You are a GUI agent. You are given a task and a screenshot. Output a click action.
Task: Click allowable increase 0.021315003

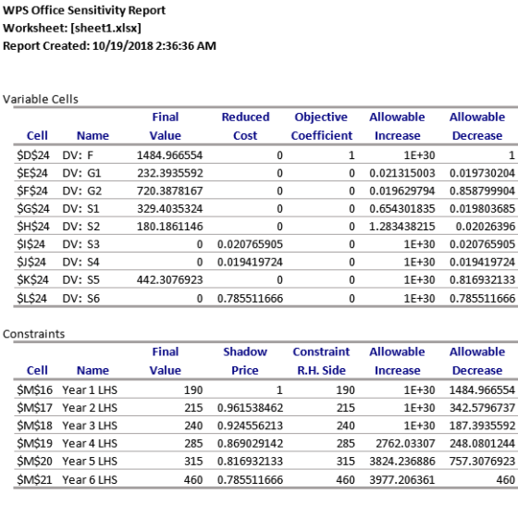coord(402,173)
